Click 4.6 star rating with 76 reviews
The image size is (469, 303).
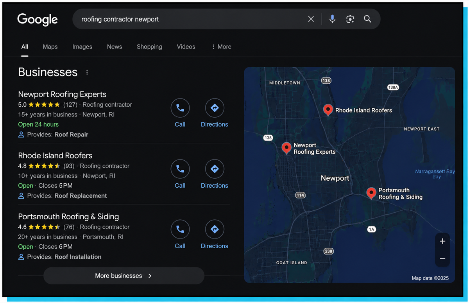point(46,227)
